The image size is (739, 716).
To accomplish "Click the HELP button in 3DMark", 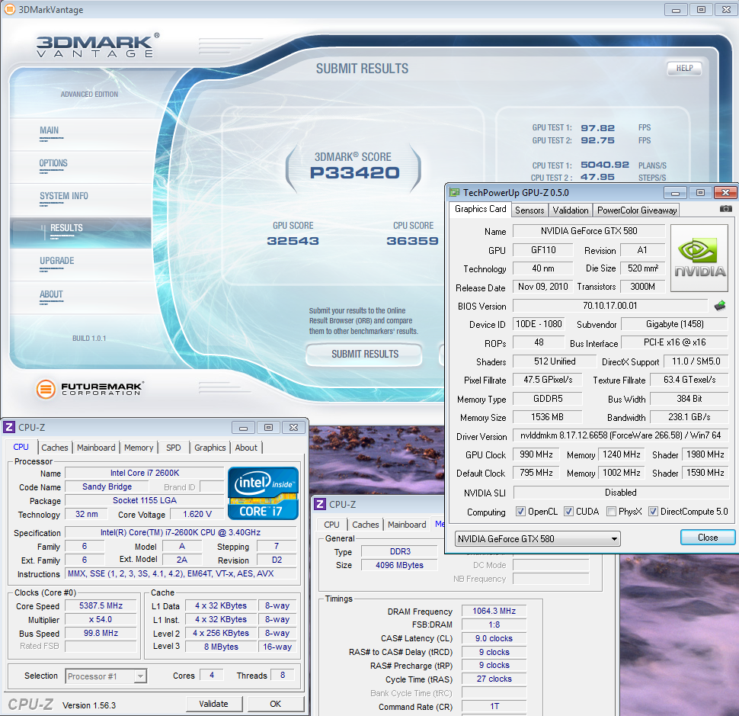I will click(x=684, y=69).
